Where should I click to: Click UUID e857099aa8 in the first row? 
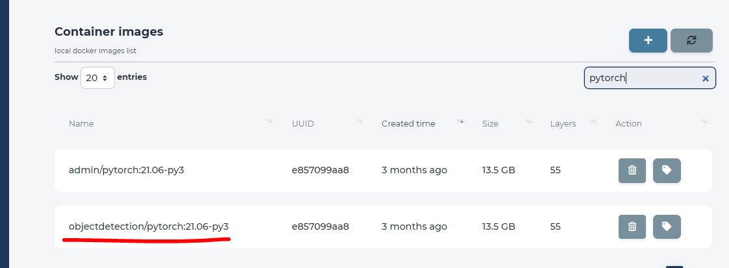pyautogui.click(x=320, y=170)
